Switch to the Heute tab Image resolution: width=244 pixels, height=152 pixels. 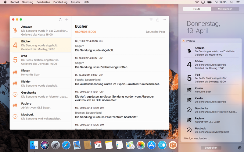click(197, 9)
